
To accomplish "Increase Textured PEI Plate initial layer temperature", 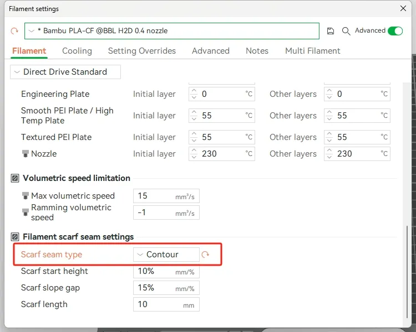I will coord(194,134).
